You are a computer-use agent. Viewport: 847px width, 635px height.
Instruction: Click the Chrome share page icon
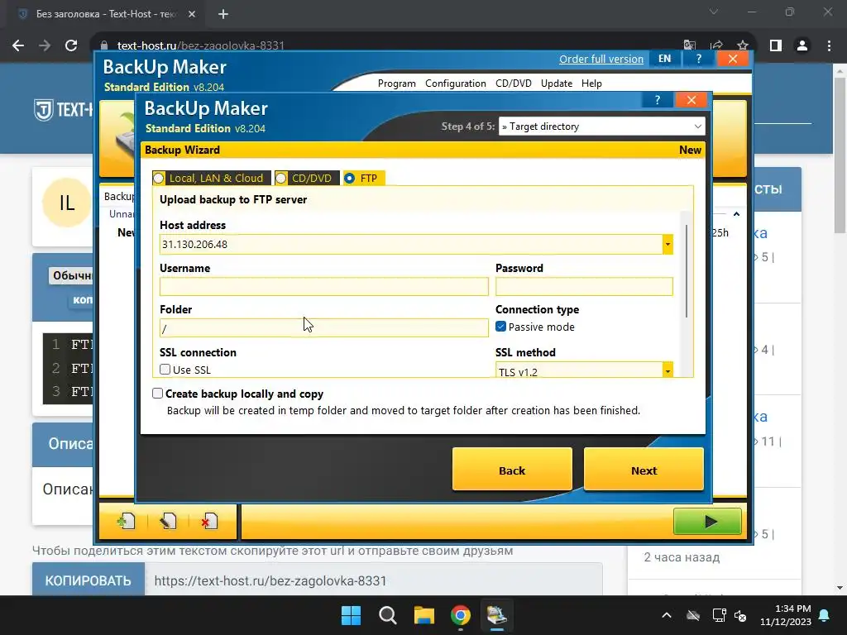(716, 45)
